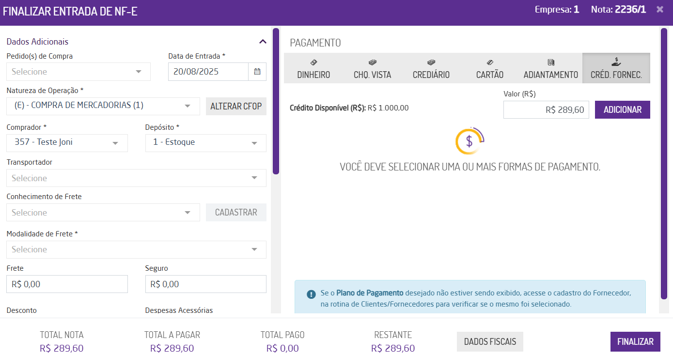Image resolution: width=673 pixels, height=355 pixels.
Task: Click the blue info icon in the notice
Action: click(x=311, y=294)
